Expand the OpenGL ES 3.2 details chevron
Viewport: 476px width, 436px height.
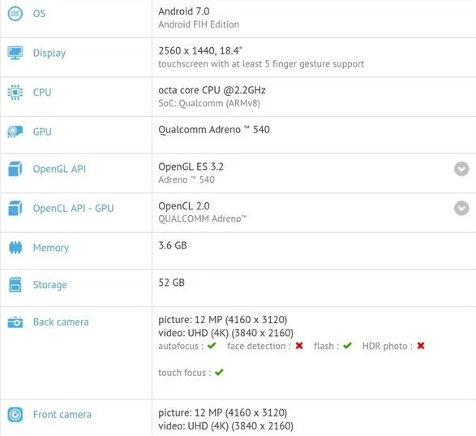pos(461,169)
